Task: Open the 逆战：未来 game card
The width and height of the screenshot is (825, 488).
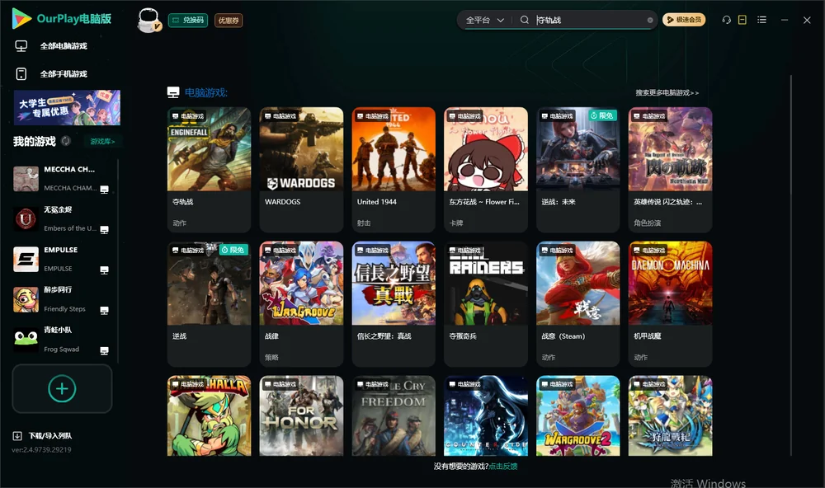Action: pos(577,169)
